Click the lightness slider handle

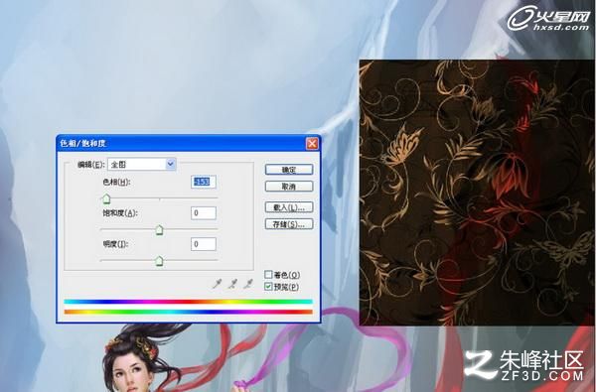(x=159, y=261)
